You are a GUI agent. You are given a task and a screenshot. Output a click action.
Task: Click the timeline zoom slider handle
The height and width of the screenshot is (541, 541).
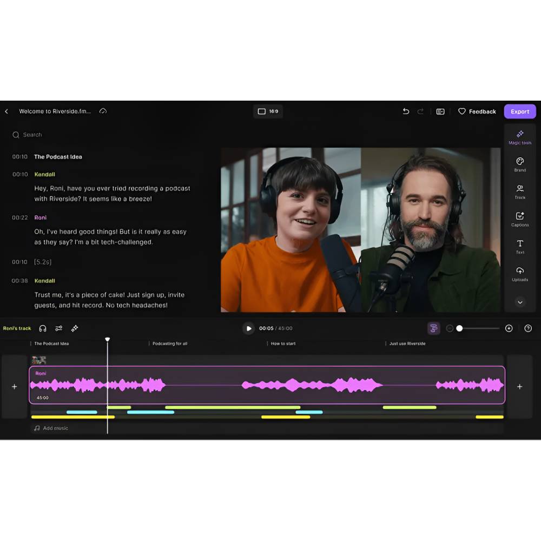tap(459, 328)
